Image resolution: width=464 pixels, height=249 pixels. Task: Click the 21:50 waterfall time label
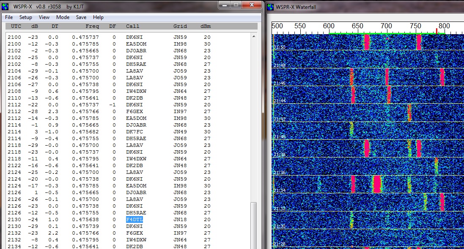tap(279, 47)
